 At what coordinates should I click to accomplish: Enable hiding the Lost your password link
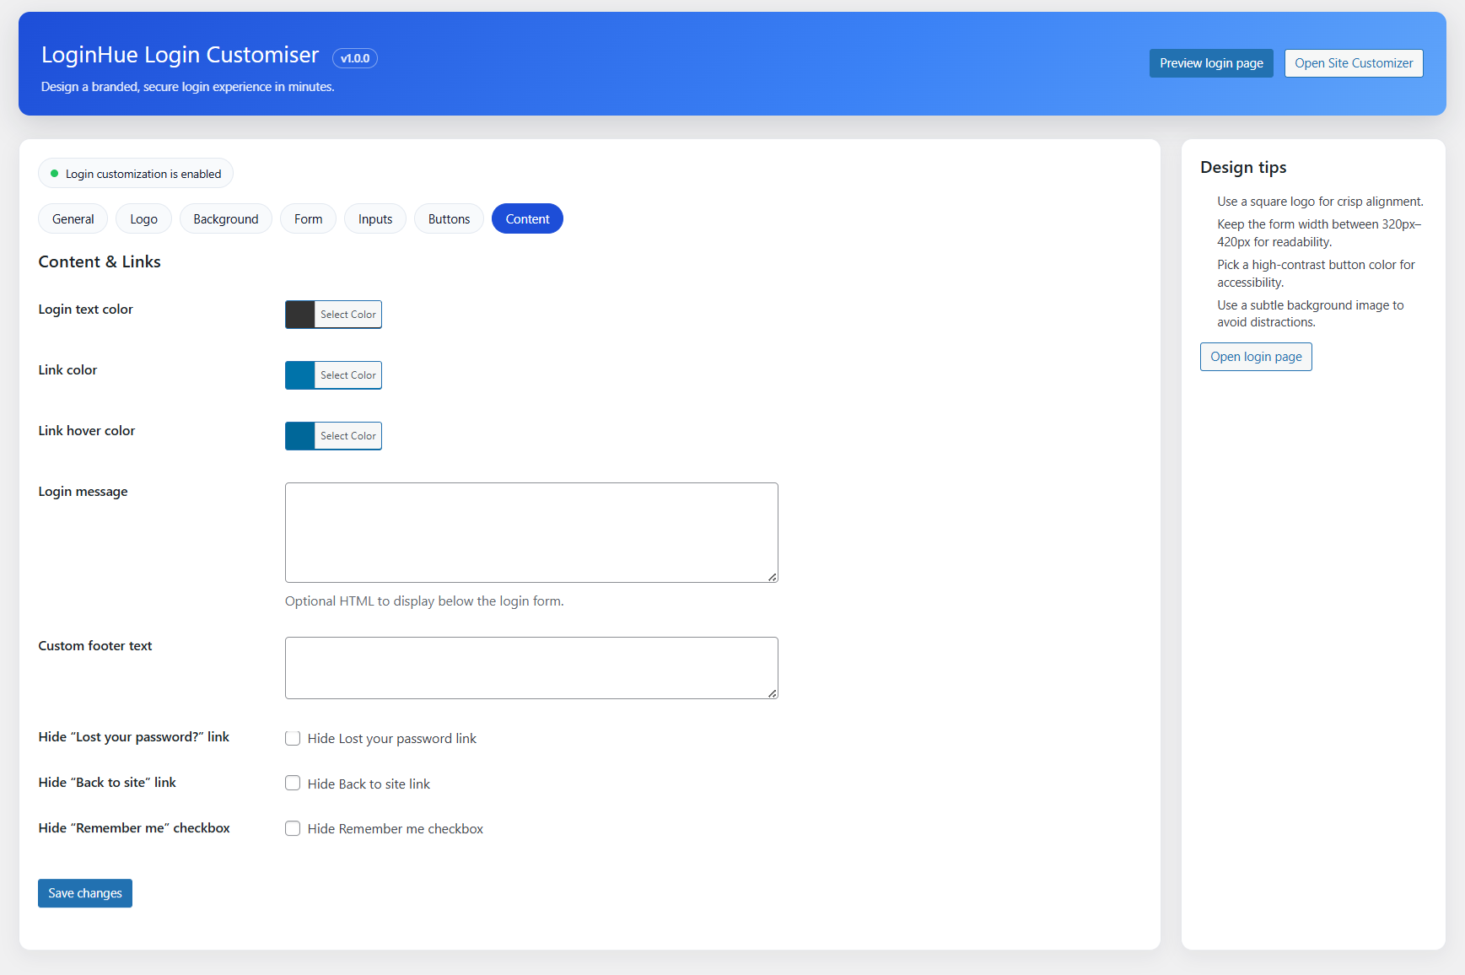click(293, 738)
